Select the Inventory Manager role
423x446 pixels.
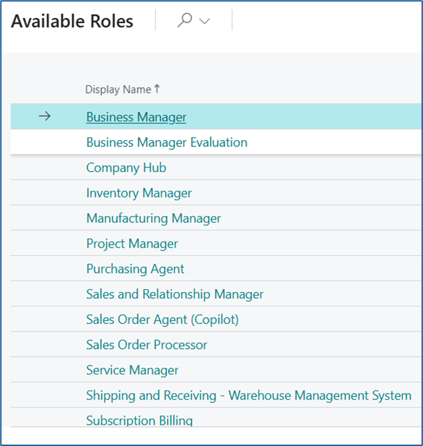[139, 193]
